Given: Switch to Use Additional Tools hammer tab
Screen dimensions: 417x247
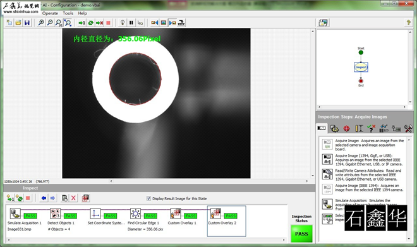Looking at the screenshot, I should click(x=408, y=128).
